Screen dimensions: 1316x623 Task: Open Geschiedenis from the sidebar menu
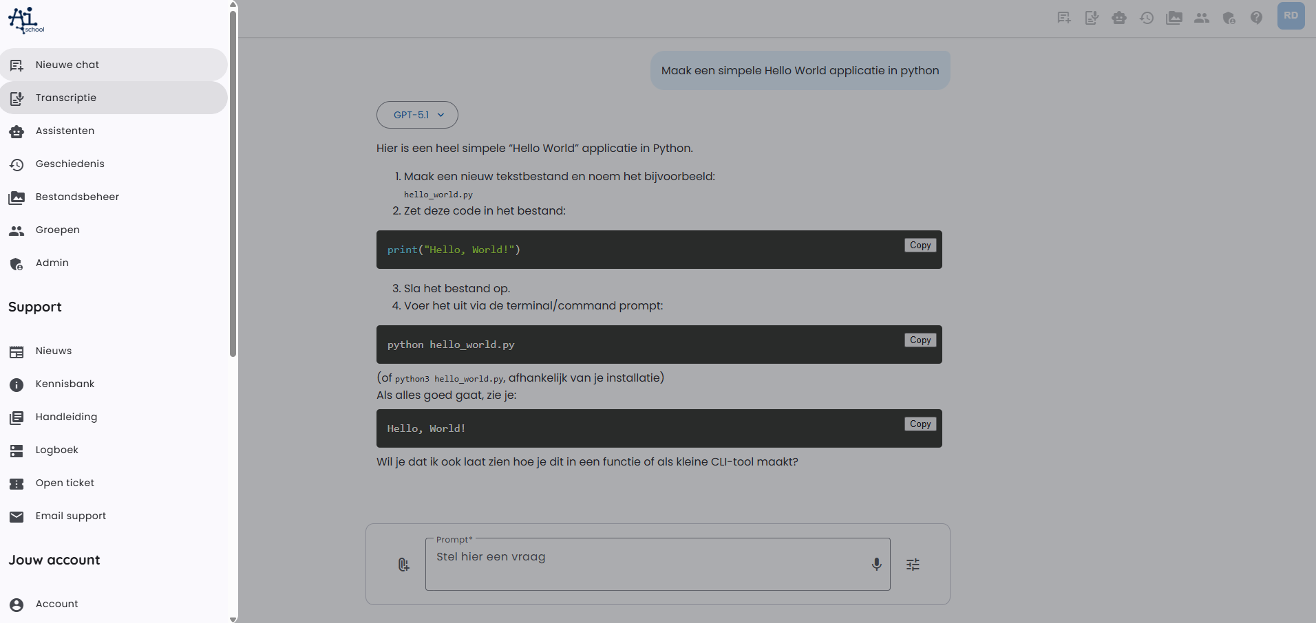[x=70, y=164]
